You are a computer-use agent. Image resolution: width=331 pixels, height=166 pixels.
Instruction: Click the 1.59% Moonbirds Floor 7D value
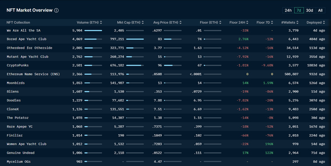coord(268,83)
